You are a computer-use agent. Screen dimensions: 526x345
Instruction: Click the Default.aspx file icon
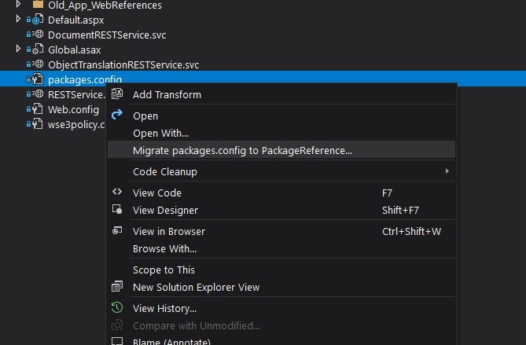[x=38, y=20]
